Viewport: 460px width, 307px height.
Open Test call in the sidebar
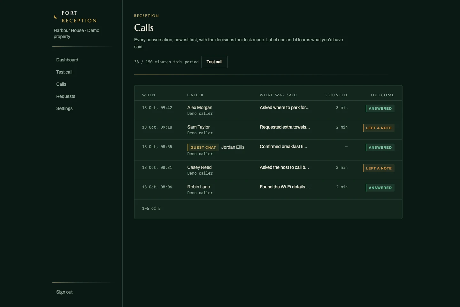click(x=64, y=72)
